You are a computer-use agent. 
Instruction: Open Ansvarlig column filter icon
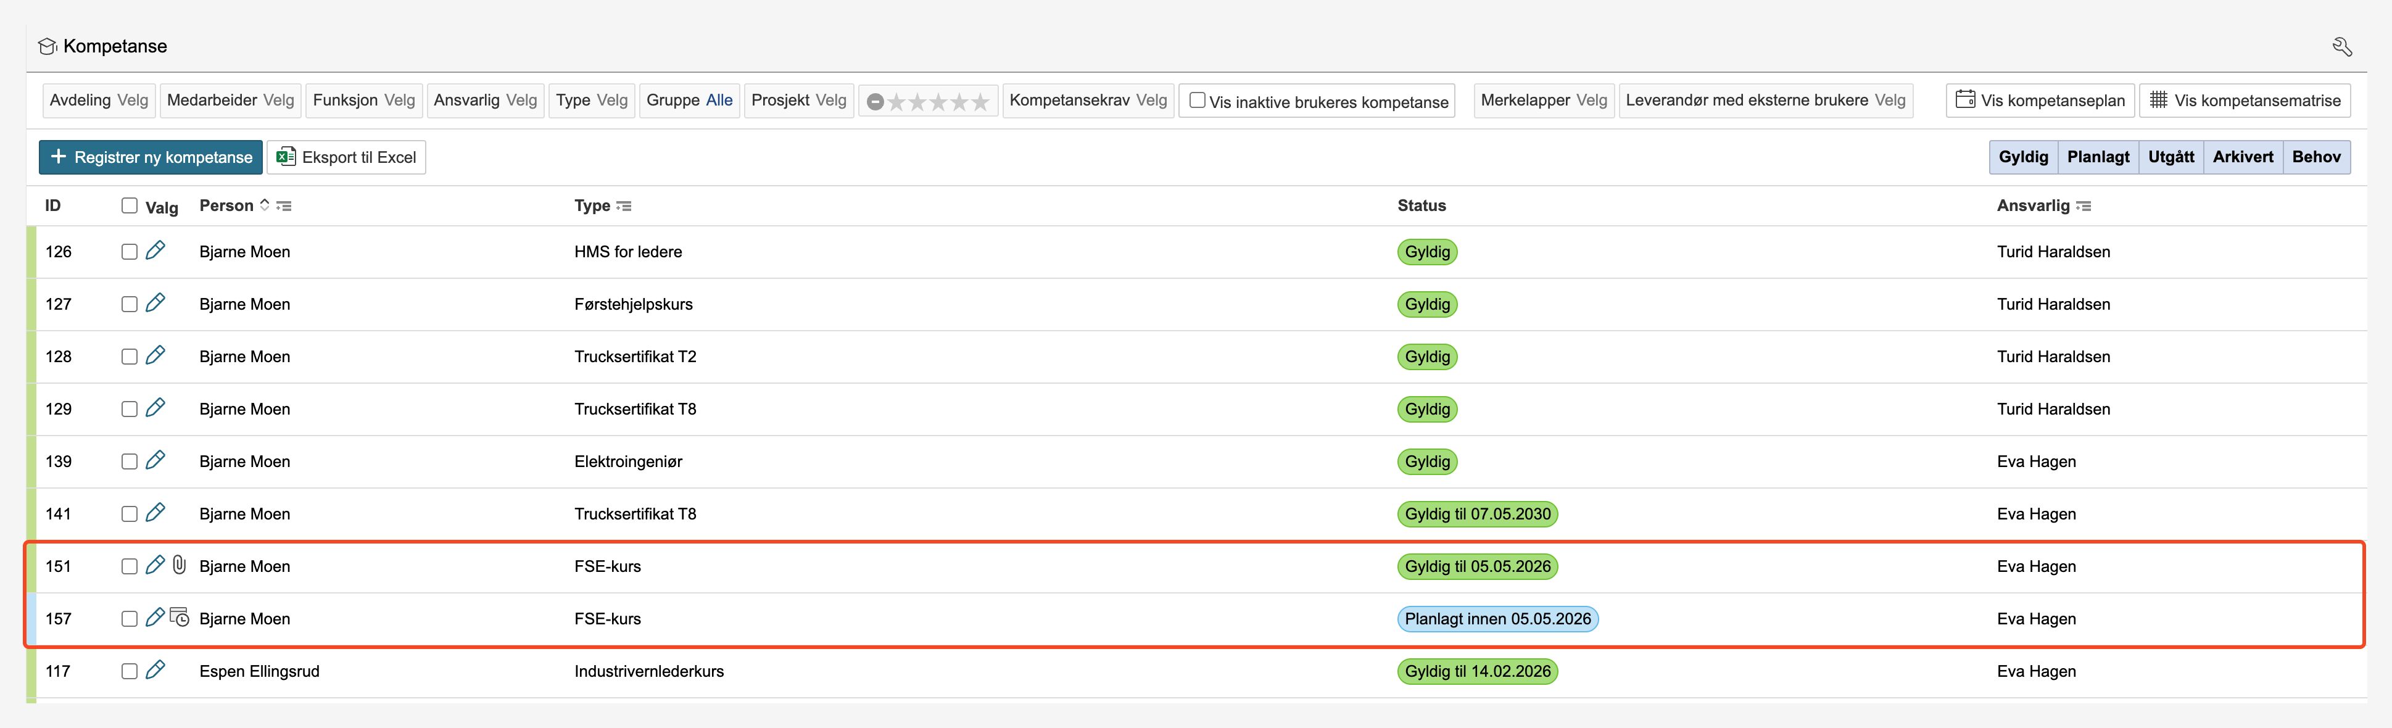[2084, 206]
